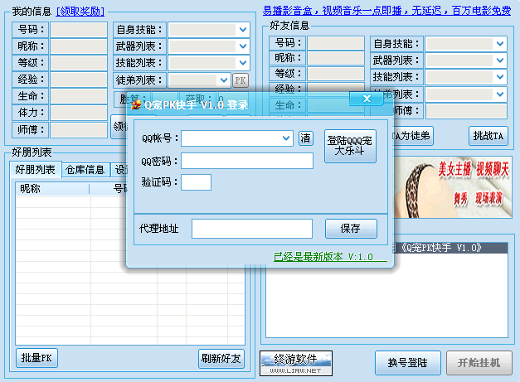Expand 自身技能 dropdown in 我的信息
This screenshot has width=520, height=382.
pos(243,30)
